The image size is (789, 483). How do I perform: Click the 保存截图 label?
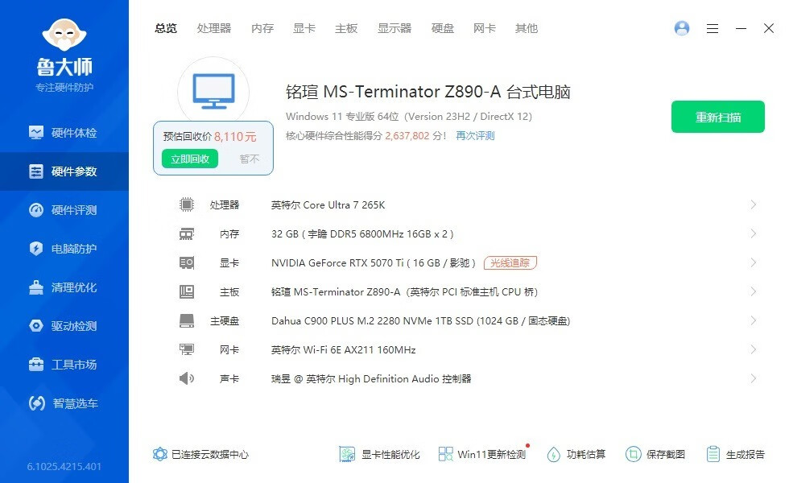[666, 454]
